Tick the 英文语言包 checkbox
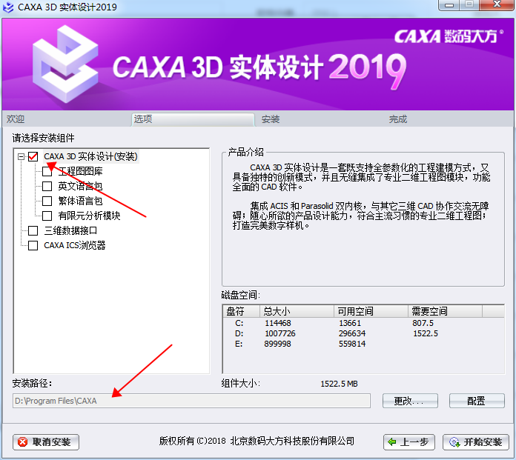This screenshot has width=516, height=460. [x=47, y=186]
